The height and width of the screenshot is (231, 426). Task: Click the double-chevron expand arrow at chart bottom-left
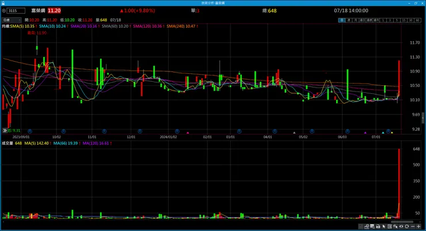(x=5, y=130)
